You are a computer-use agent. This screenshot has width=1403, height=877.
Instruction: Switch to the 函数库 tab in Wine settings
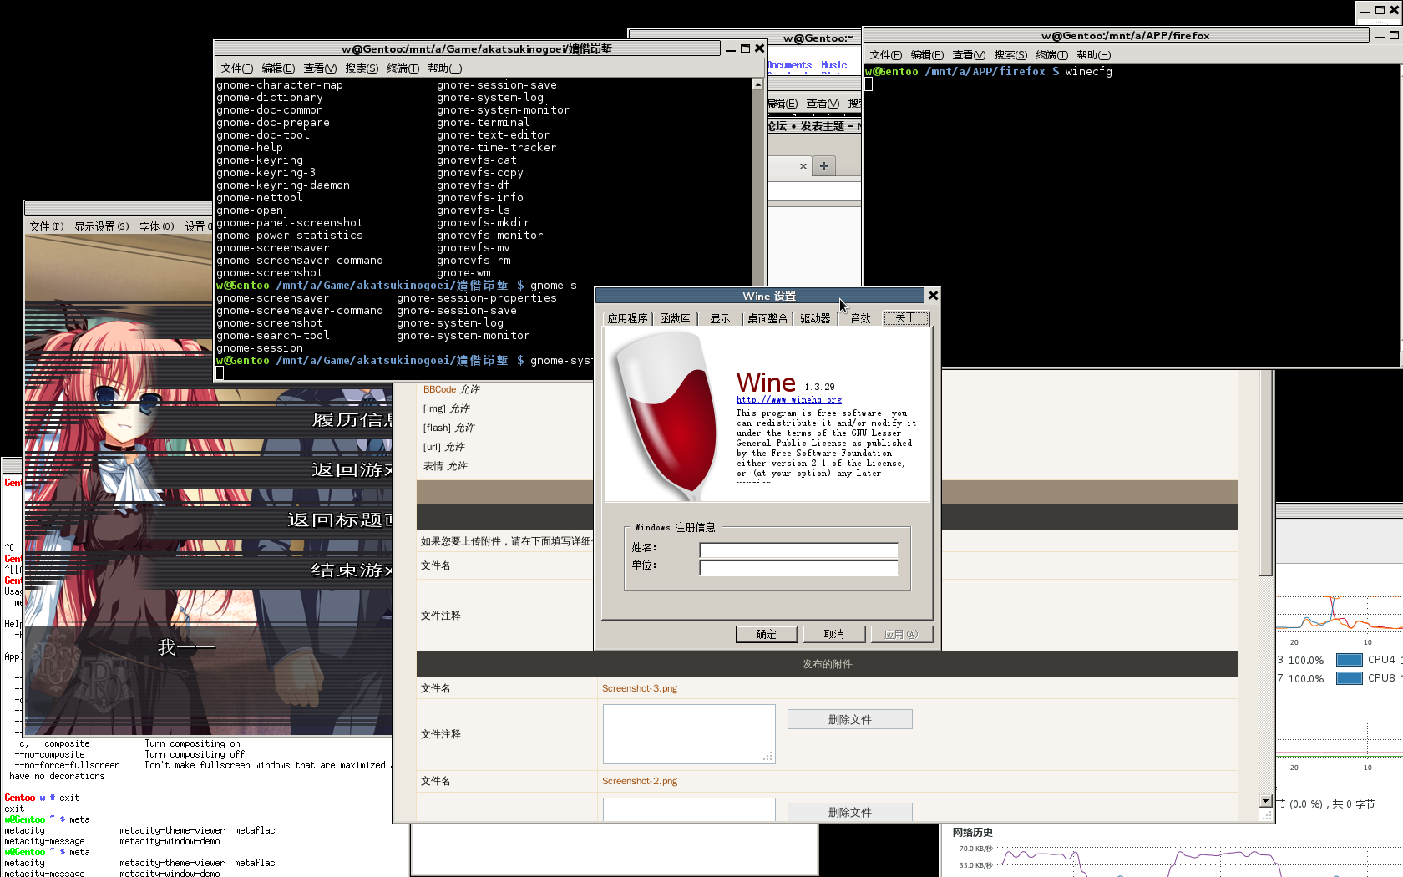pos(675,318)
